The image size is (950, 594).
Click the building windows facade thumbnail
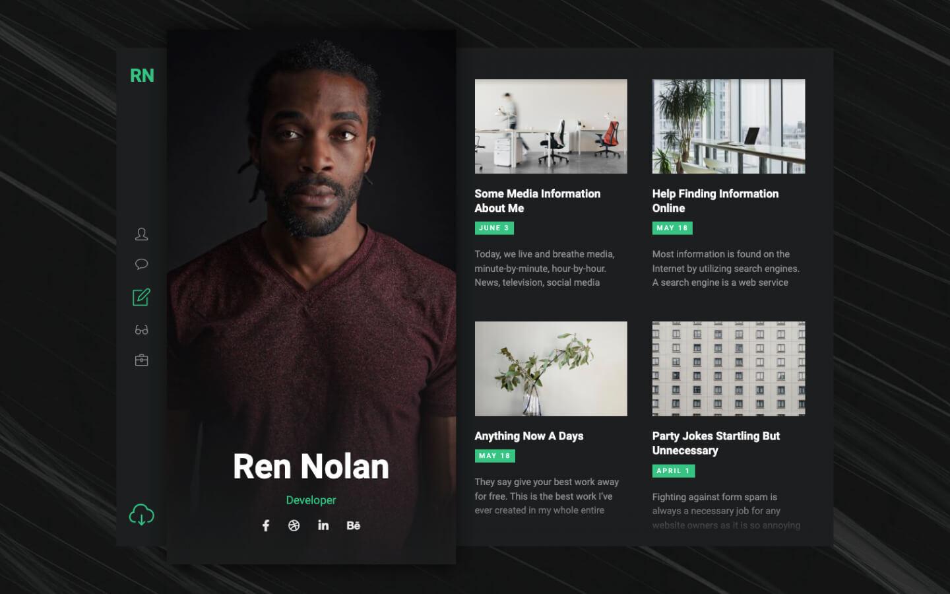(728, 369)
